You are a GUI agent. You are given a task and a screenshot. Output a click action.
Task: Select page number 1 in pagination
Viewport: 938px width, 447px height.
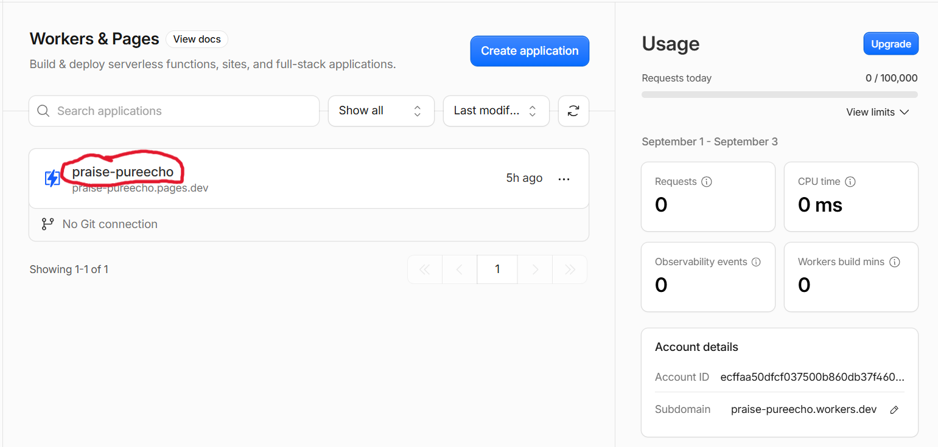pyautogui.click(x=497, y=269)
